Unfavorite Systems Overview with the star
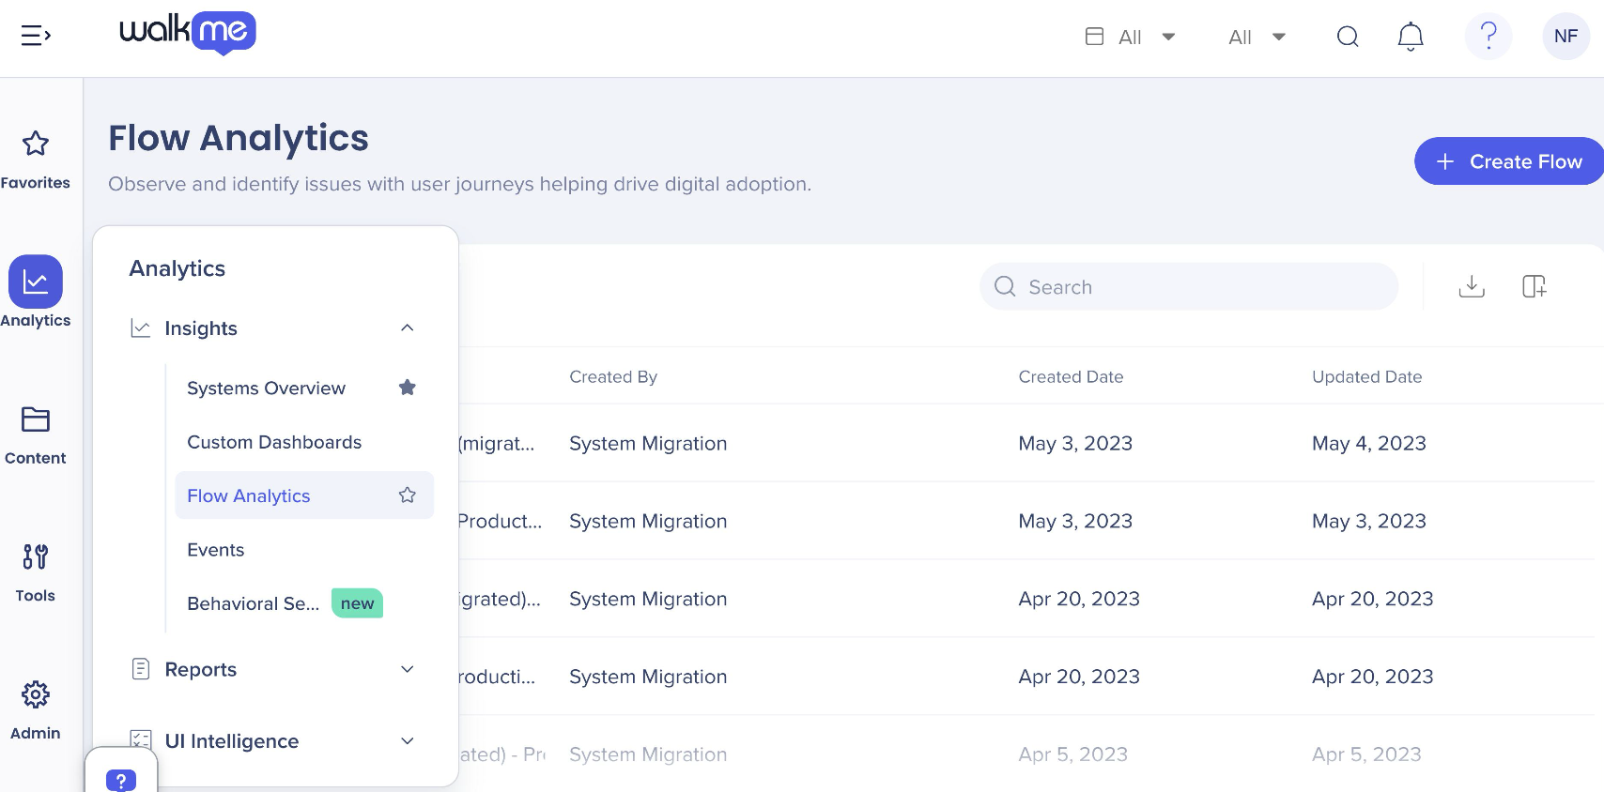Image resolution: width=1604 pixels, height=792 pixels. tap(407, 388)
